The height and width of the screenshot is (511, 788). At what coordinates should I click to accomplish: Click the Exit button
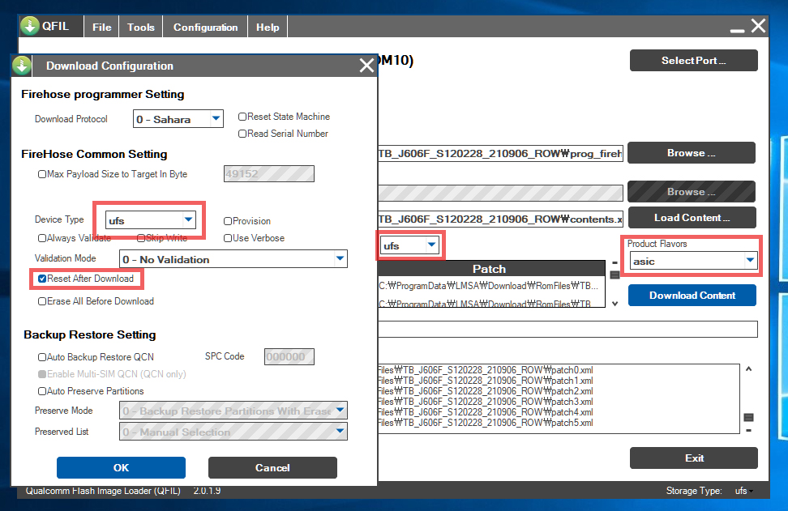coord(693,458)
